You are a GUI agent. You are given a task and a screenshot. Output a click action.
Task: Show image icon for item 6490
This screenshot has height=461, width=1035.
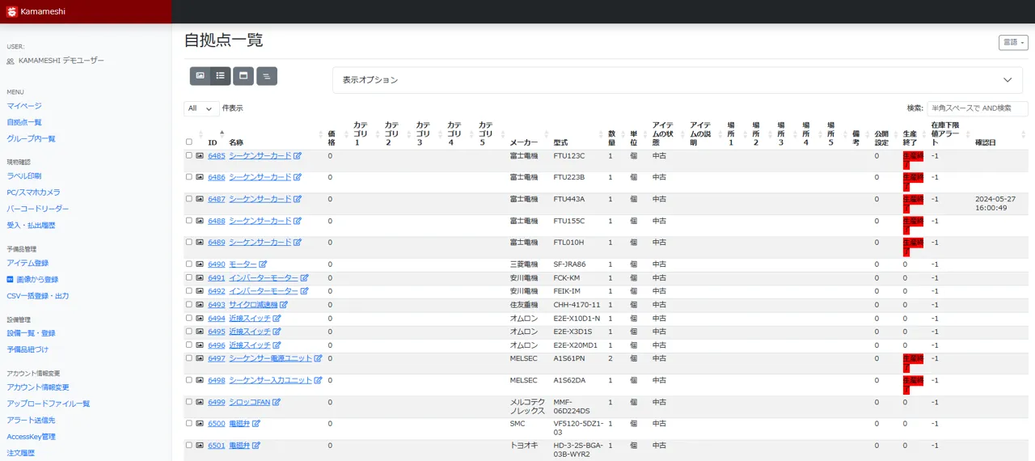point(200,264)
